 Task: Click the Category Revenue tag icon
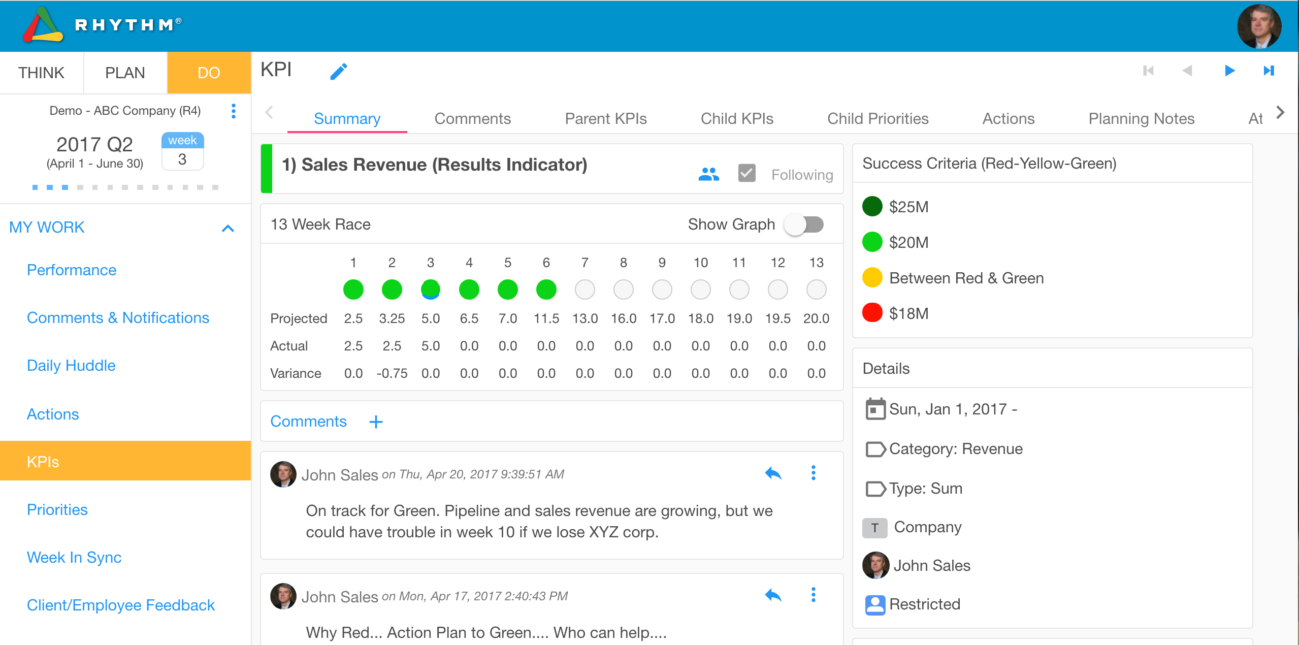pos(875,449)
